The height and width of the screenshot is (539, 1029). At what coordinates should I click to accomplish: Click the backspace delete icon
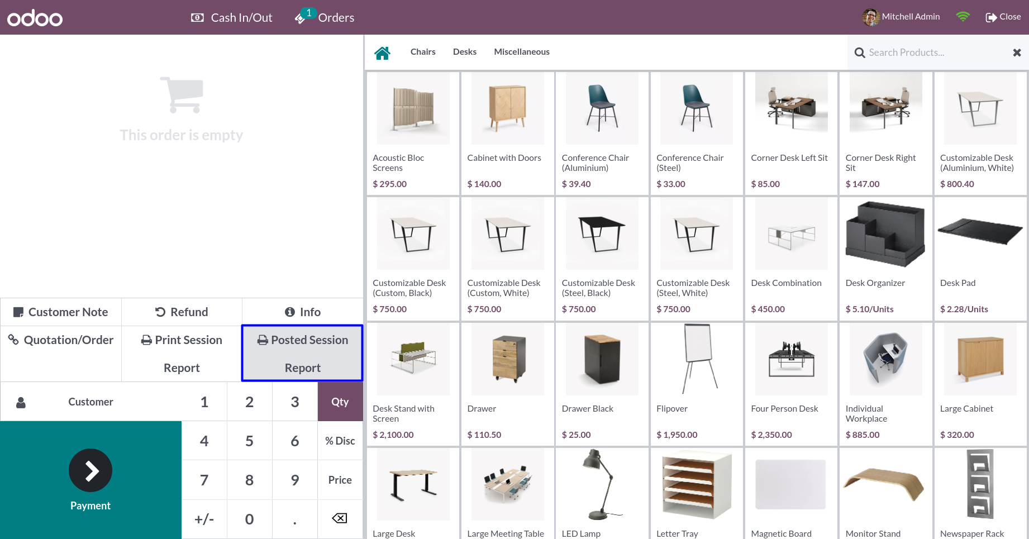click(340, 518)
